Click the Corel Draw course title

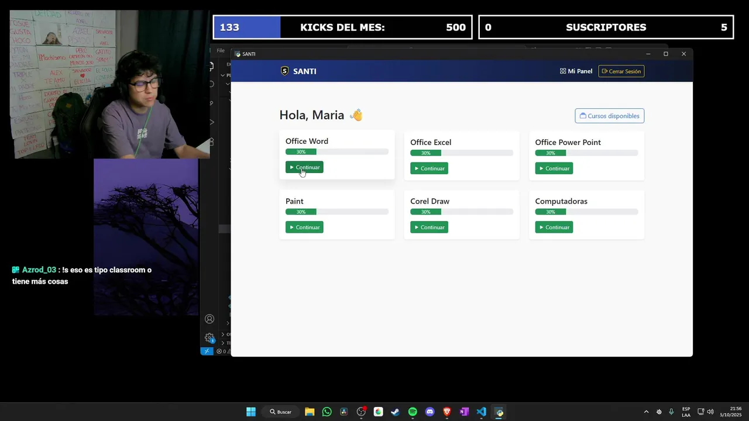click(430, 201)
